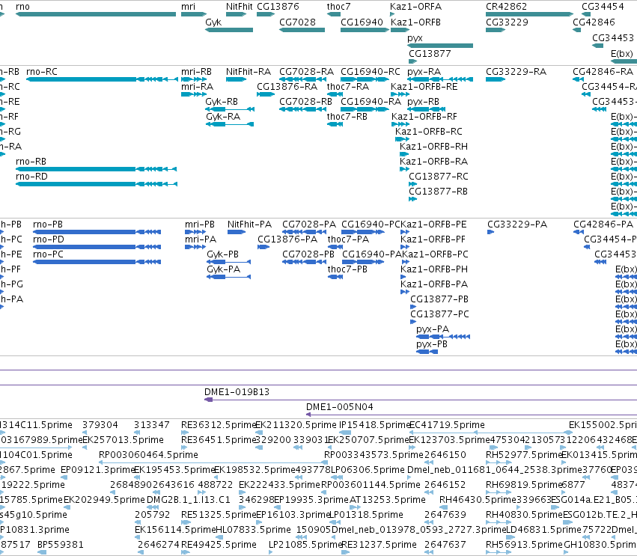
Task: Click the CG13876-PA protein label
Action: click(x=287, y=239)
